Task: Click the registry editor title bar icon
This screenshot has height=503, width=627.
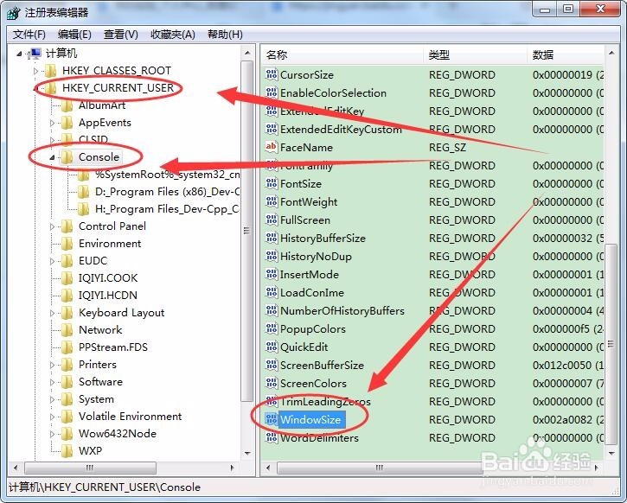Action: tap(13, 12)
